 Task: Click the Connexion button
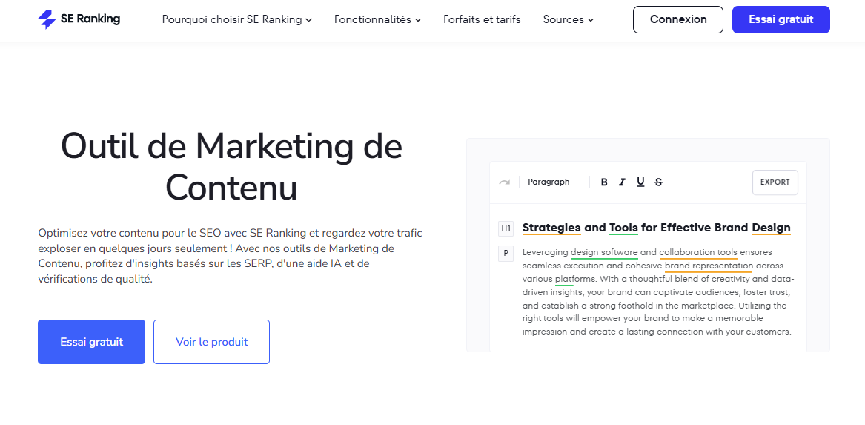677,19
